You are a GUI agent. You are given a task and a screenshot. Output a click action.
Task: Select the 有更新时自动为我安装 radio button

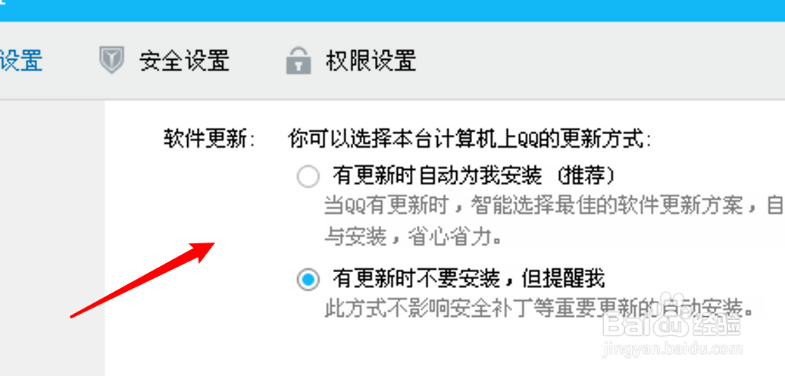[x=308, y=177]
